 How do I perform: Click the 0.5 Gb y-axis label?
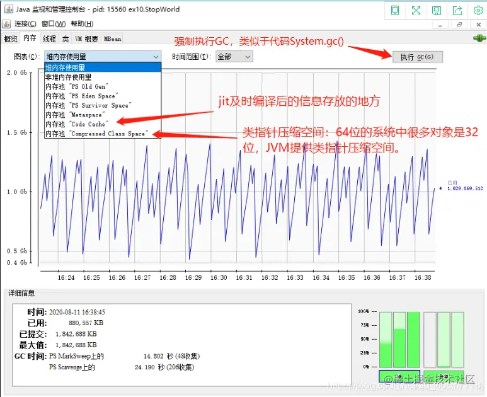click(x=17, y=251)
